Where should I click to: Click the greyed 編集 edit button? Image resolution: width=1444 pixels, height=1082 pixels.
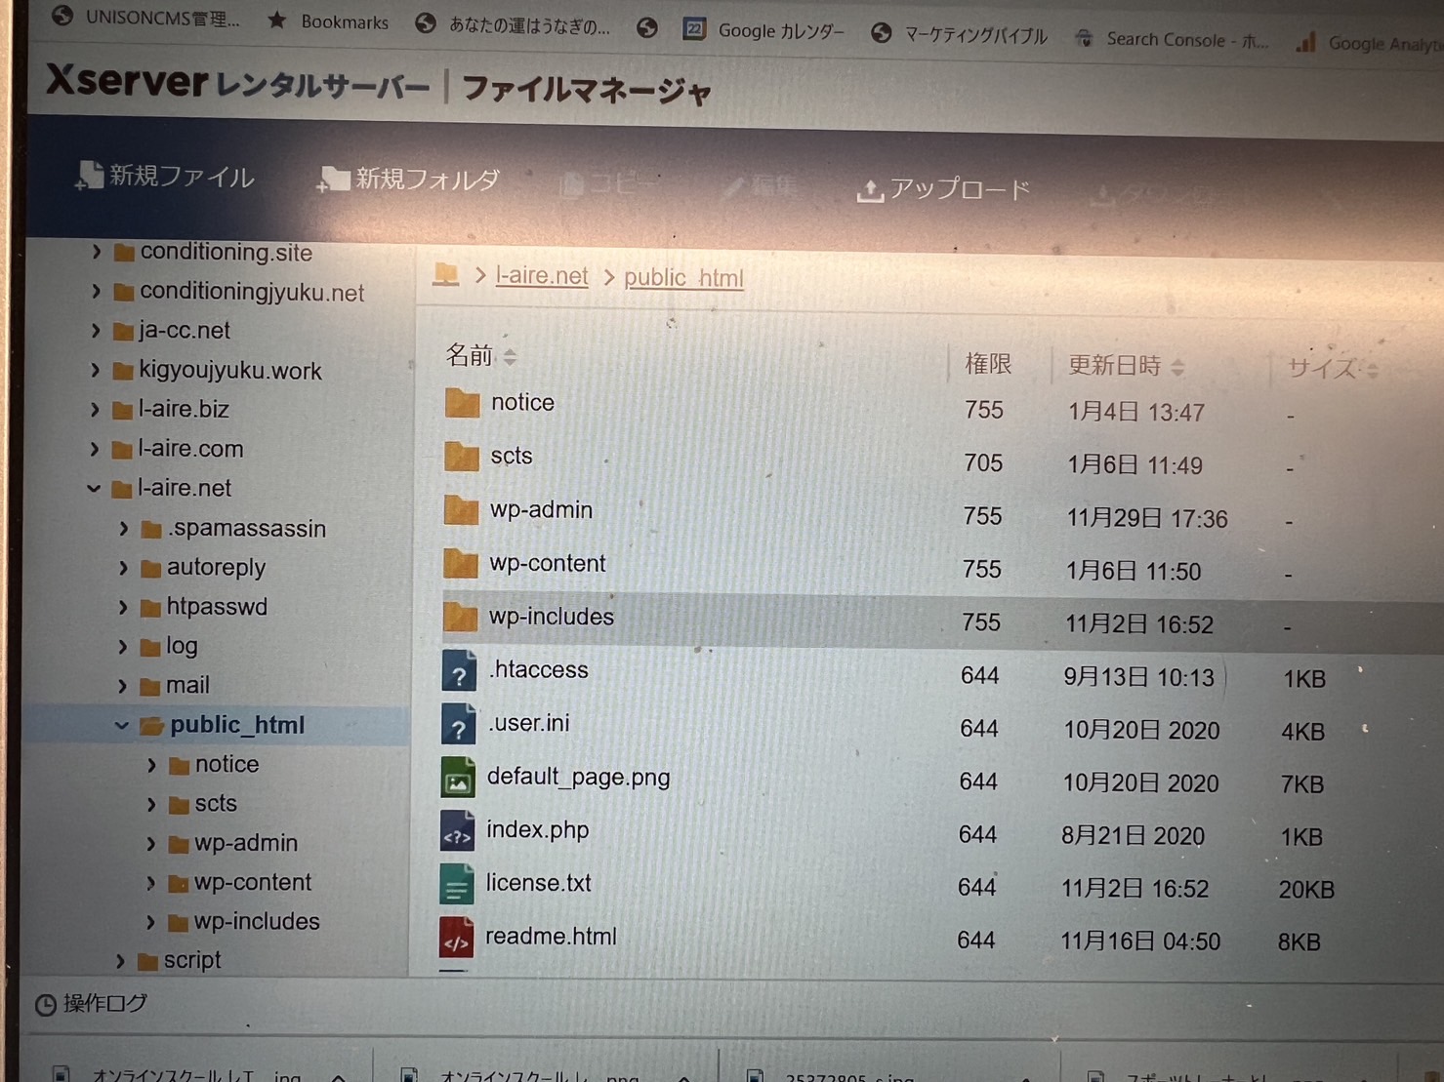(x=760, y=185)
